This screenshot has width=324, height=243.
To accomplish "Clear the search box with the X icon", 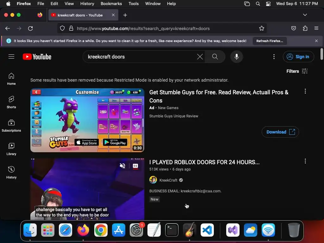I will pos(200,57).
